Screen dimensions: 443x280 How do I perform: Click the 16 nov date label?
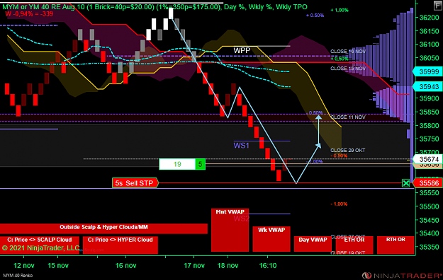[x=126, y=265]
